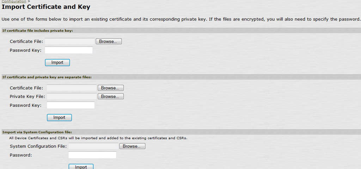Click the 'Private Key File:' label text

[x=27, y=96]
